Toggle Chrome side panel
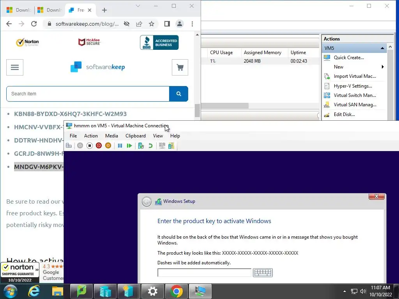Viewport: 399px width, 299px height. coord(167,24)
